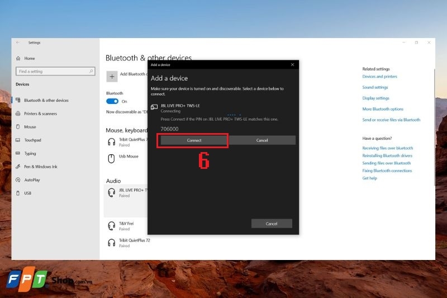Open Devices and printers link
This screenshot has width=447, height=298.
(x=379, y=77)
